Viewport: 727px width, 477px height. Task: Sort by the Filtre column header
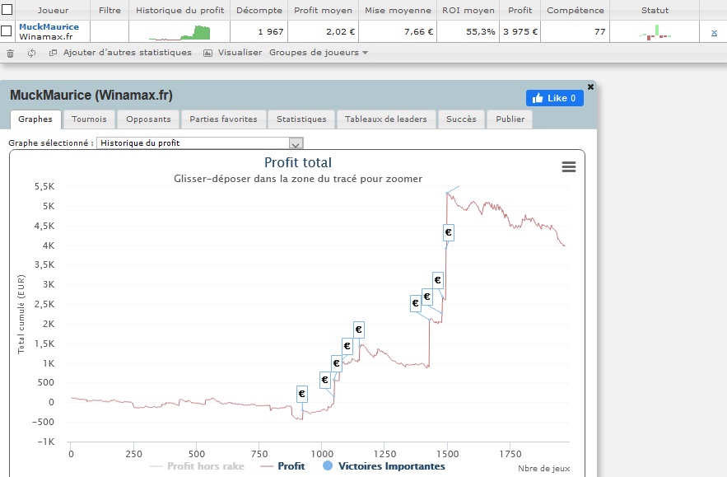(x=110, y=10)
